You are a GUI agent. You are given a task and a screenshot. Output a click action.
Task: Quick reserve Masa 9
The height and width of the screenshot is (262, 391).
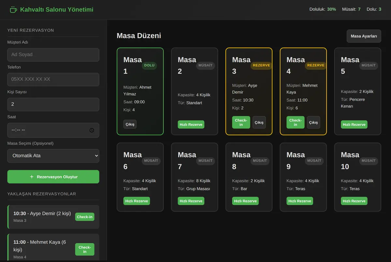pos(300,201)
